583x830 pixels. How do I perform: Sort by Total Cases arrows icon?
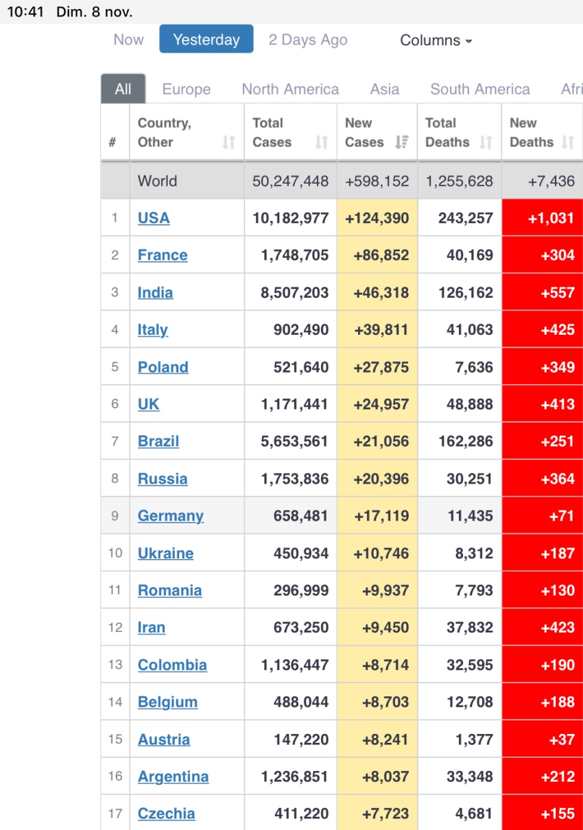pyautogui.click(x=322, y=143)
